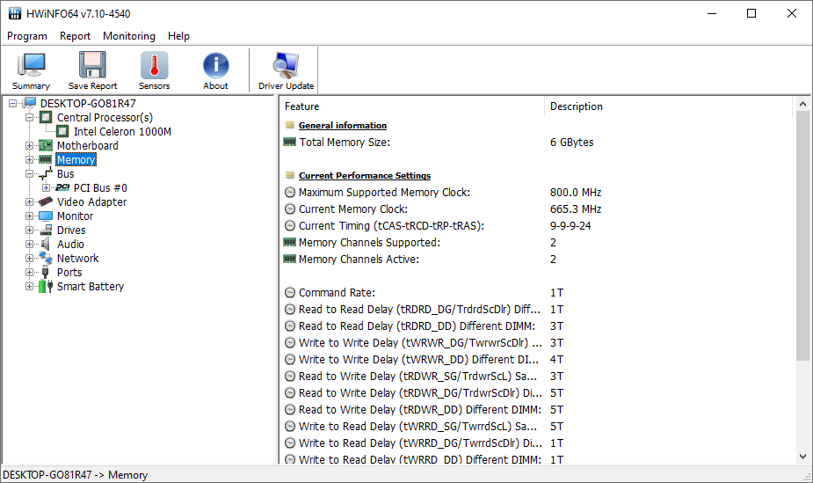
Task: Select Read to Write Delay (tRDWR_DD) row
Action: [x=535, y=410]
